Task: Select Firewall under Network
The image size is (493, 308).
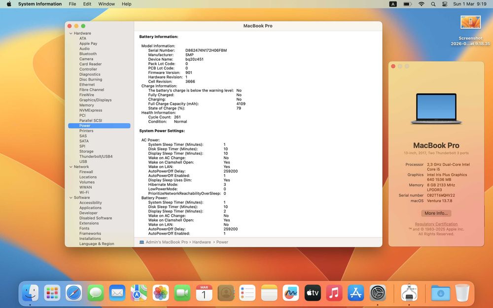Action: [x=86, y=172]
